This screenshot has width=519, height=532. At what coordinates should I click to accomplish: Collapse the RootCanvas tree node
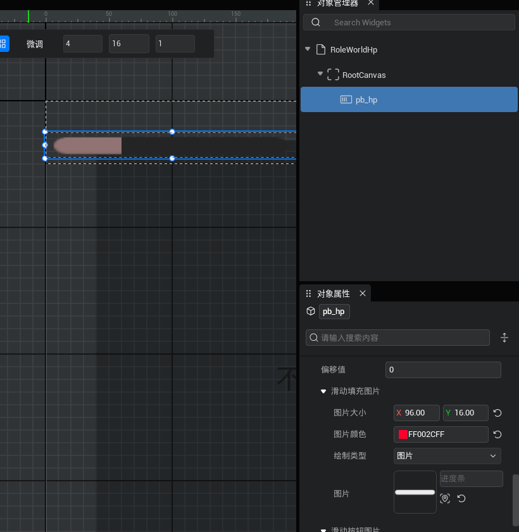[x=320, y=73]
